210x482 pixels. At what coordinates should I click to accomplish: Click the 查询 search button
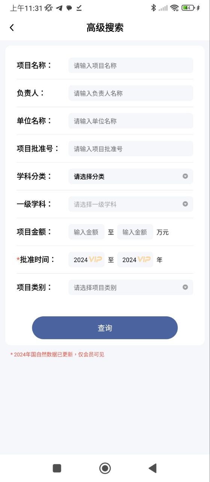[105, 328]
